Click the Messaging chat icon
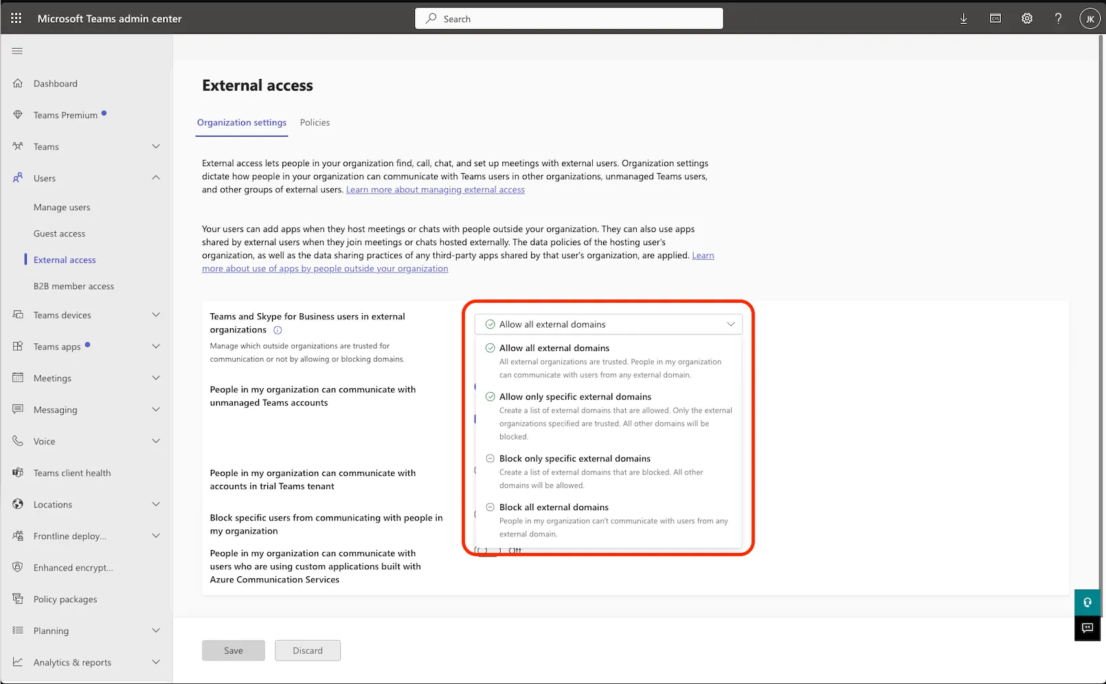1106x684 pixels. [18, 409]
